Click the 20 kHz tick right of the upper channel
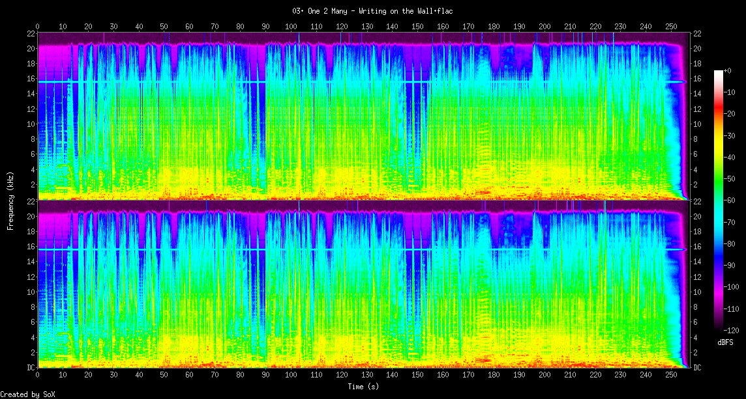Viewport: 746px width, 399px height. [x=697, y=49]
